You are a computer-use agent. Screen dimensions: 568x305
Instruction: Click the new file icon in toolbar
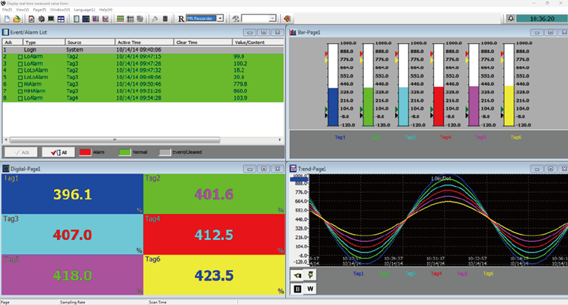click(x=7, y=19)
